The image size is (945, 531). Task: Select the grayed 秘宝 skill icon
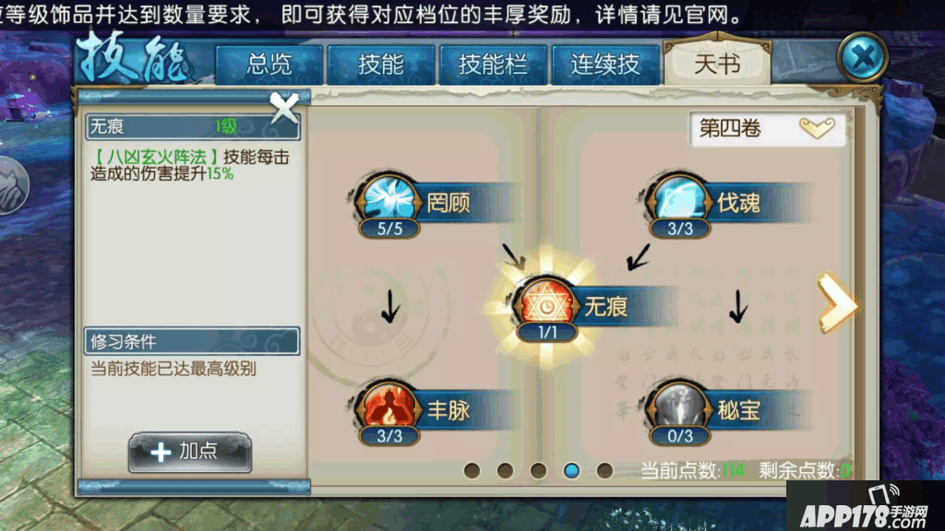[680, 406]
